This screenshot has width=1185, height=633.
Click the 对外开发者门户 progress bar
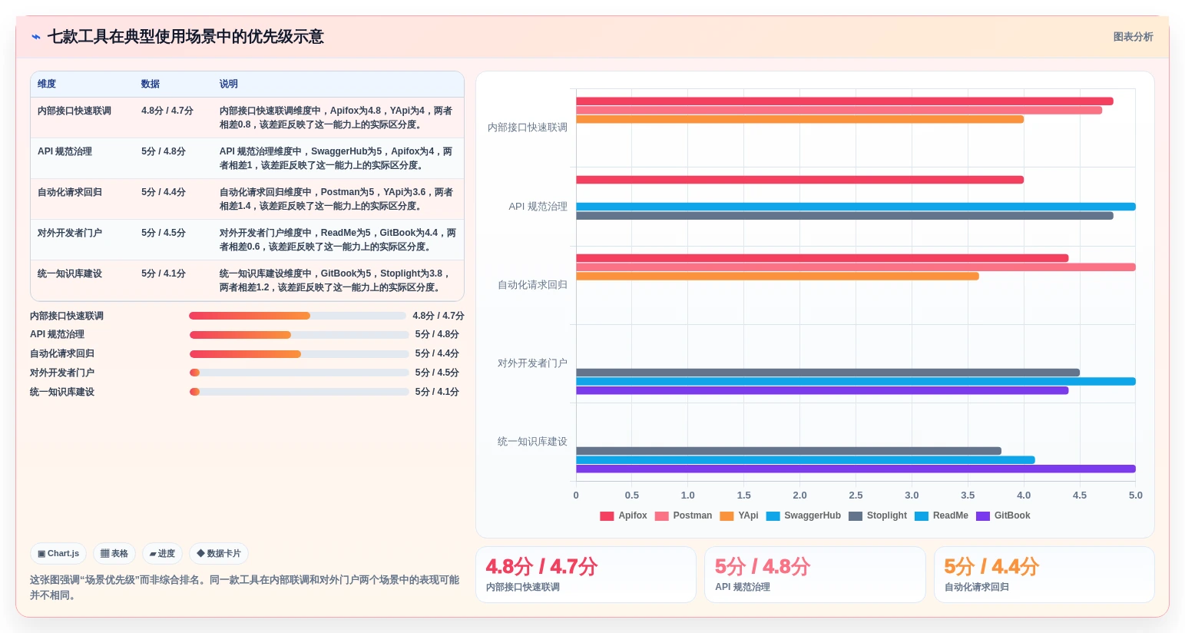tap(299, 373)
